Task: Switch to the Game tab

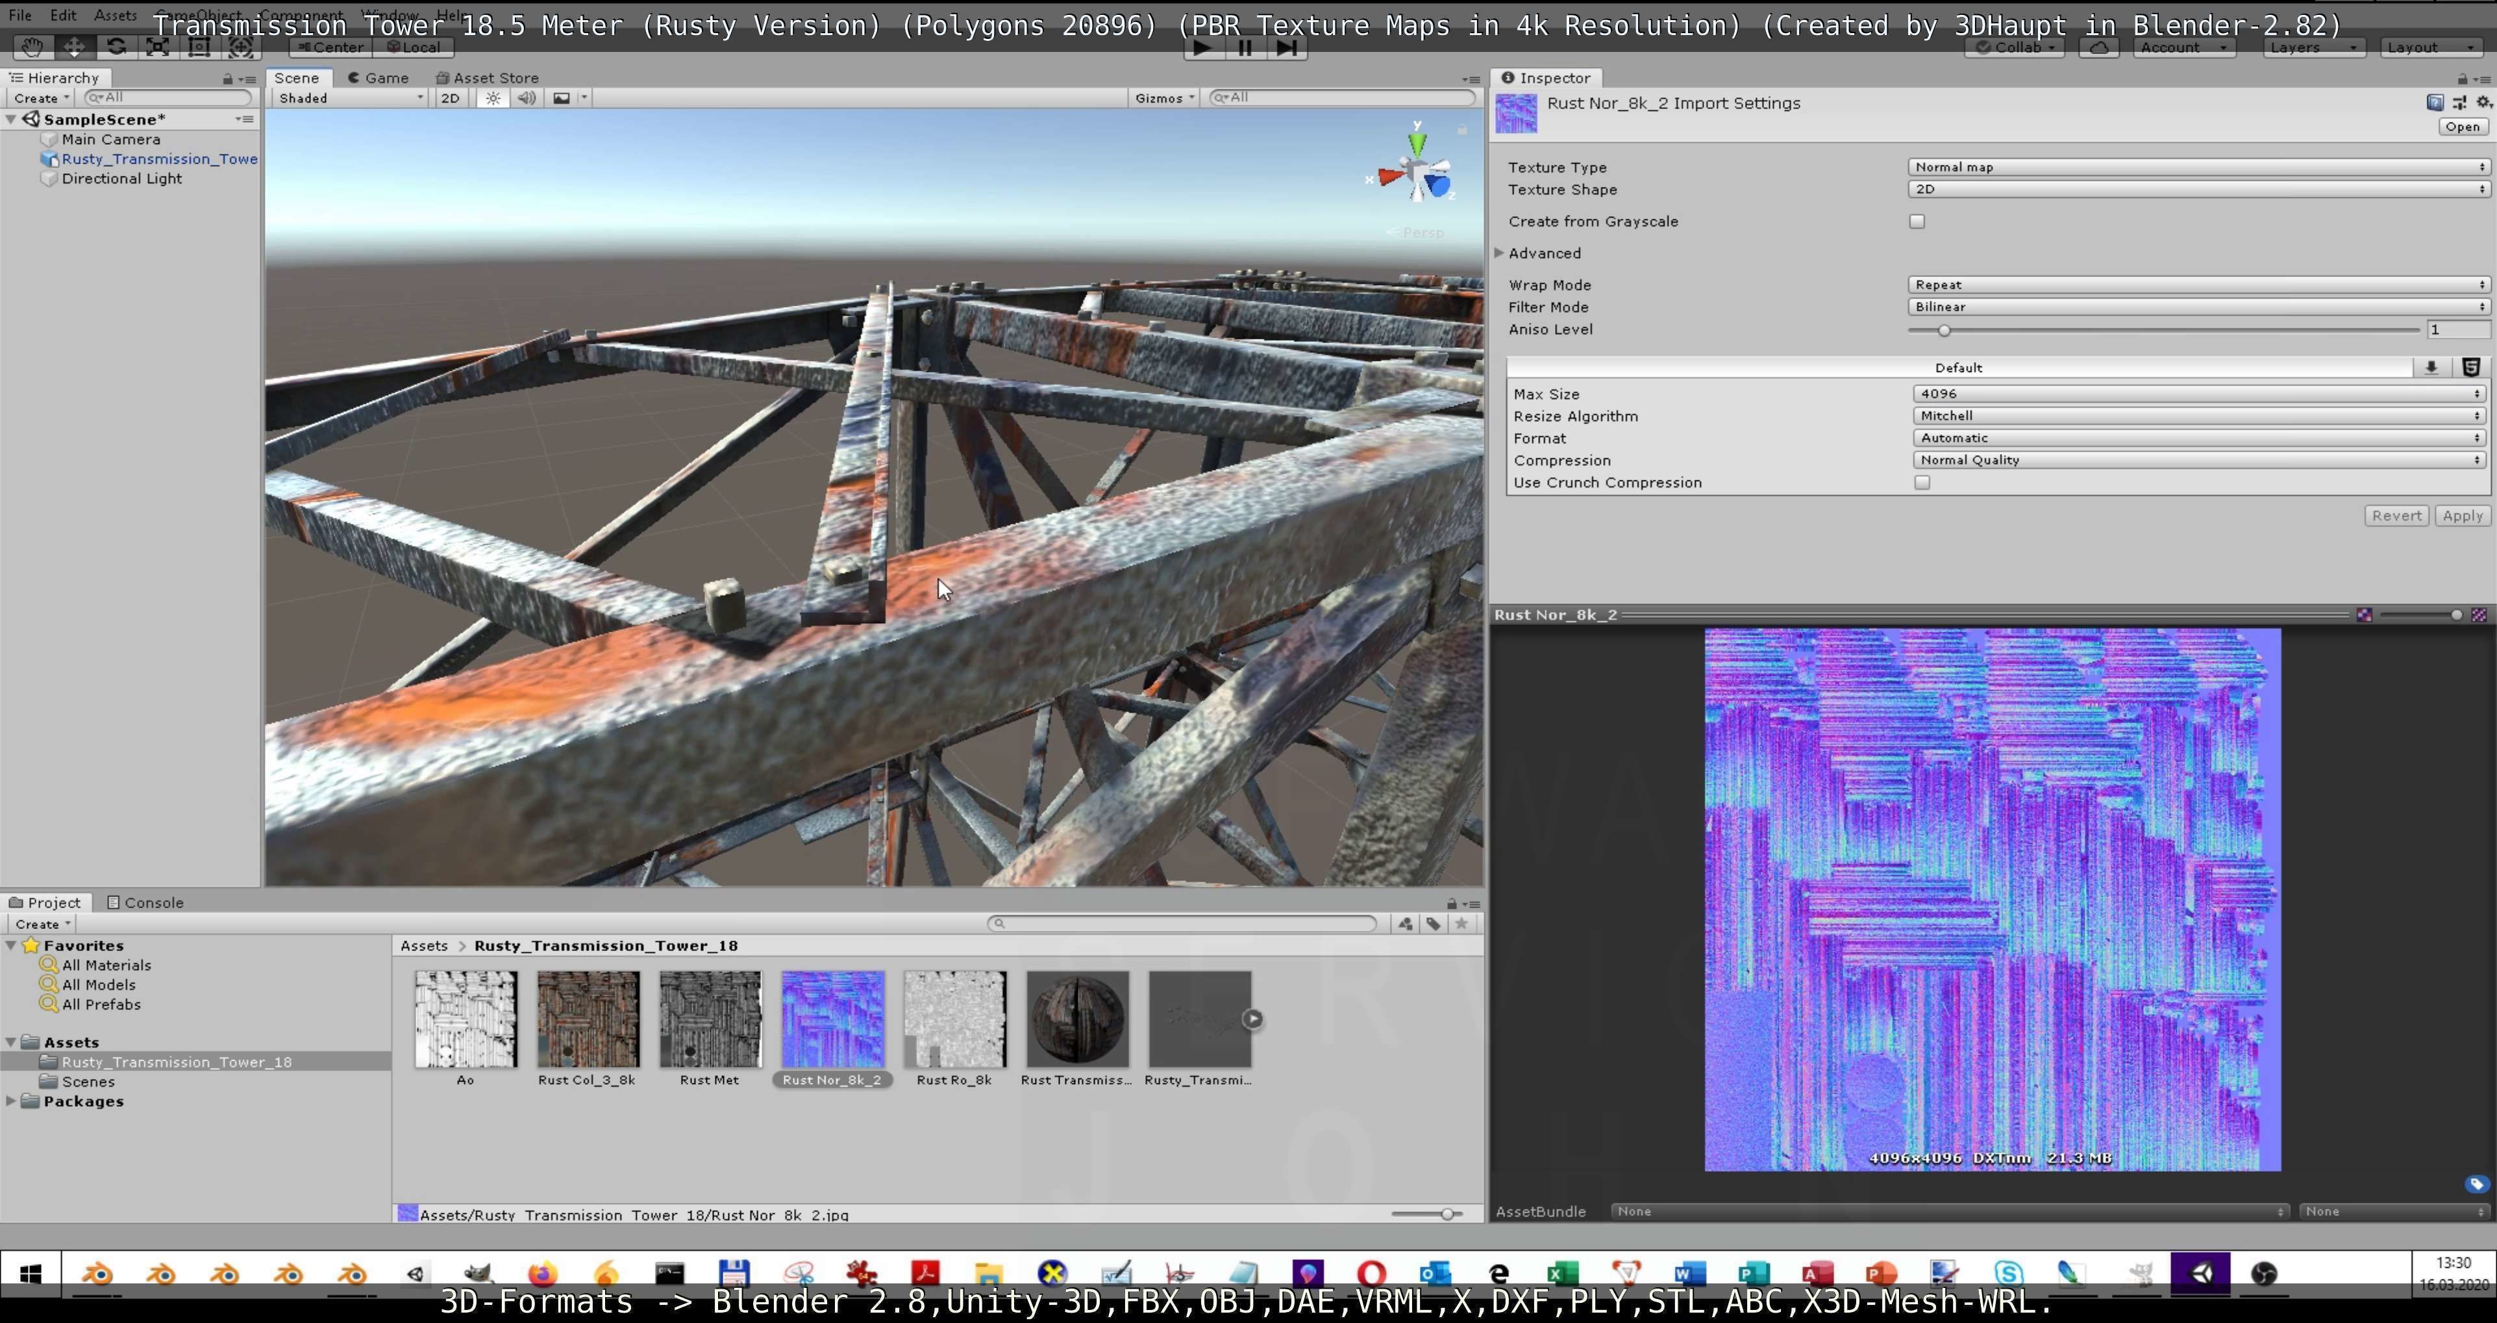Action: [x=378, y=77]
